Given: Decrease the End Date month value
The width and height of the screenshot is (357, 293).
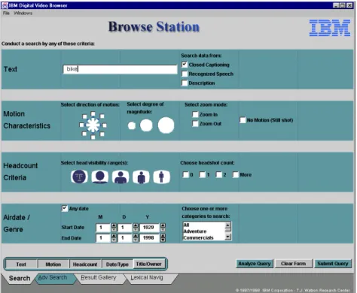Looking at the screenshot, I should (x=114, y=240).
